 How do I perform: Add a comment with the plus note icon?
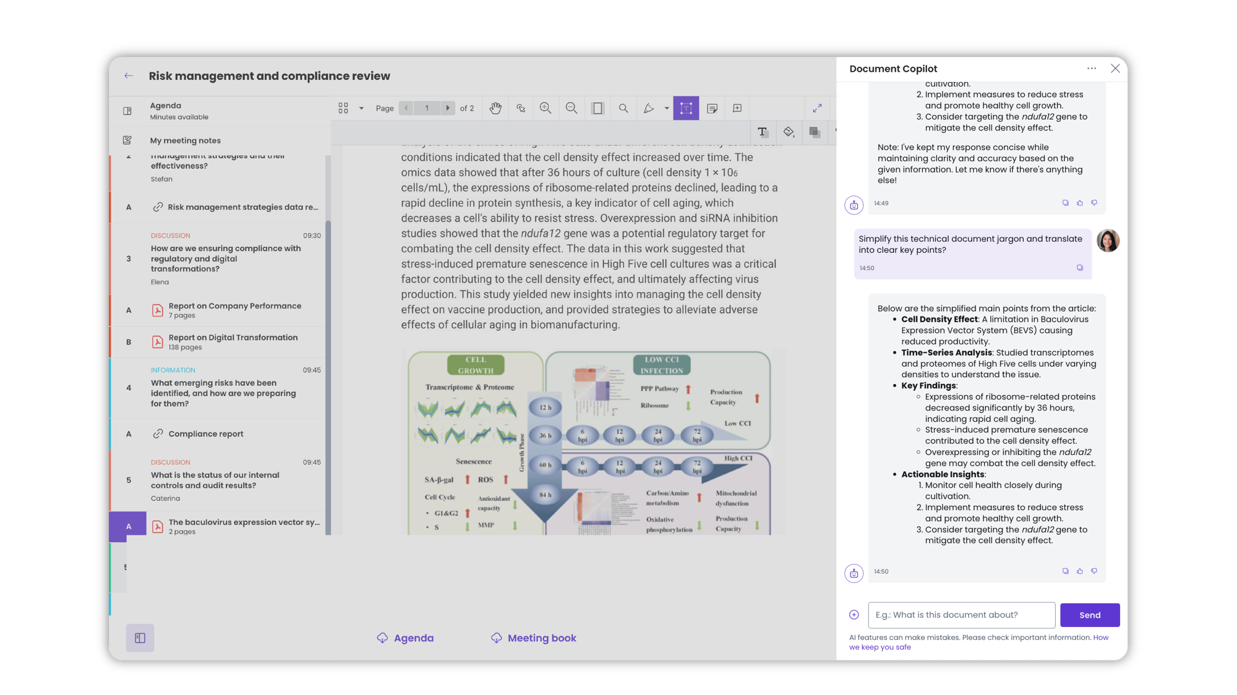click(737, 108)
